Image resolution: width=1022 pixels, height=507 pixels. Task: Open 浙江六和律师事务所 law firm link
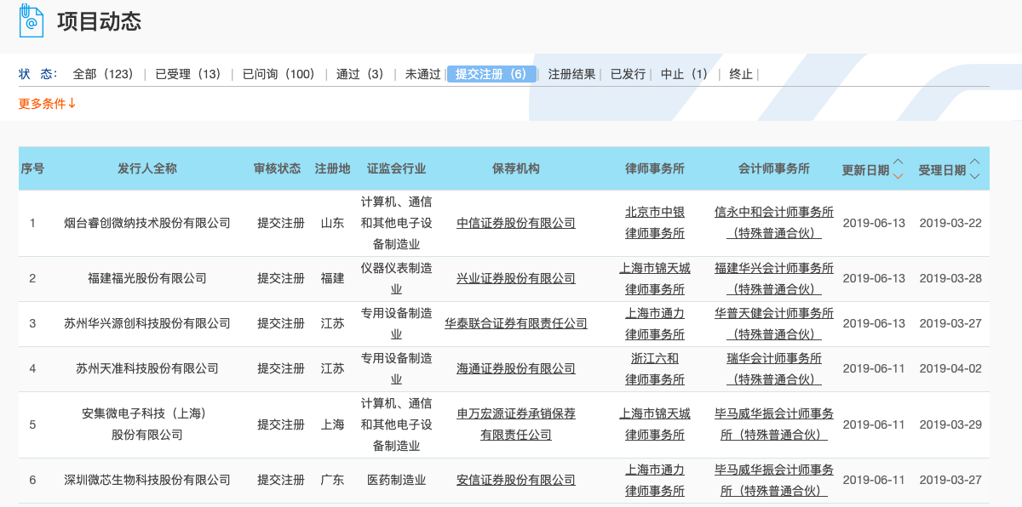655,369
